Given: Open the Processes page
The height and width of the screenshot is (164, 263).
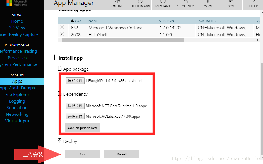Looking at the screenshot, I should pyautogui.click(x=17, y=58).
